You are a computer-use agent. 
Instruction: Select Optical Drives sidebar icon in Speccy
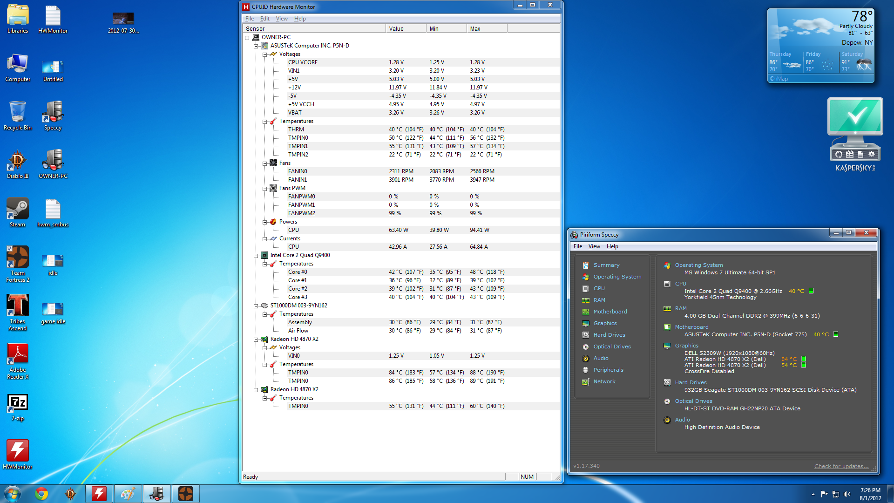click(586, 347)
